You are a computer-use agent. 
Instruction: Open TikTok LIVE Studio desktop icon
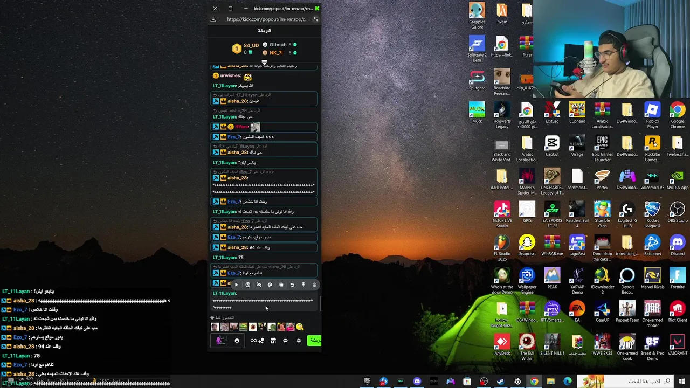pyautogui.click(x=502, y=214)
